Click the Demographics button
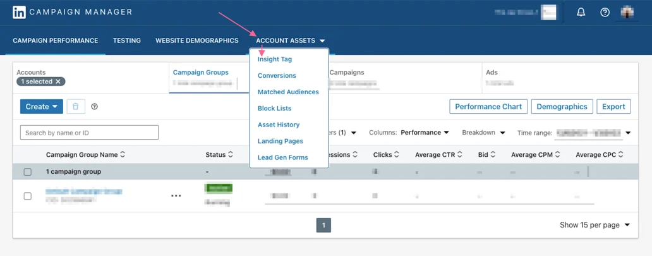 point(562,107)
